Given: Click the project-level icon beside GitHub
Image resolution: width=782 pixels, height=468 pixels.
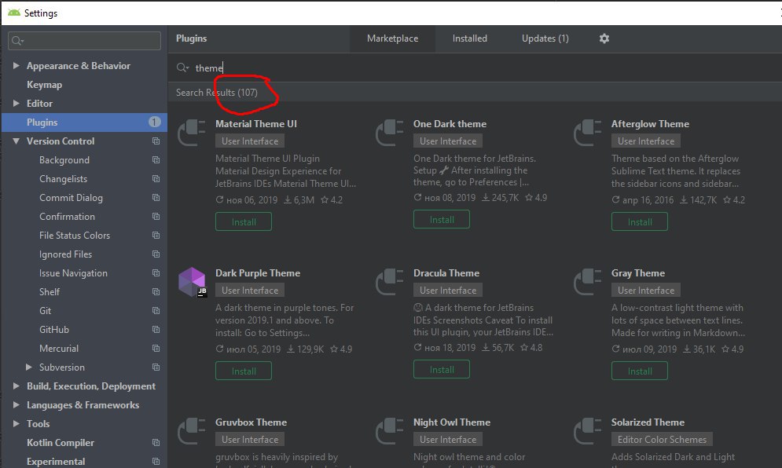Looking at the screenshot, I should (156, 330).
